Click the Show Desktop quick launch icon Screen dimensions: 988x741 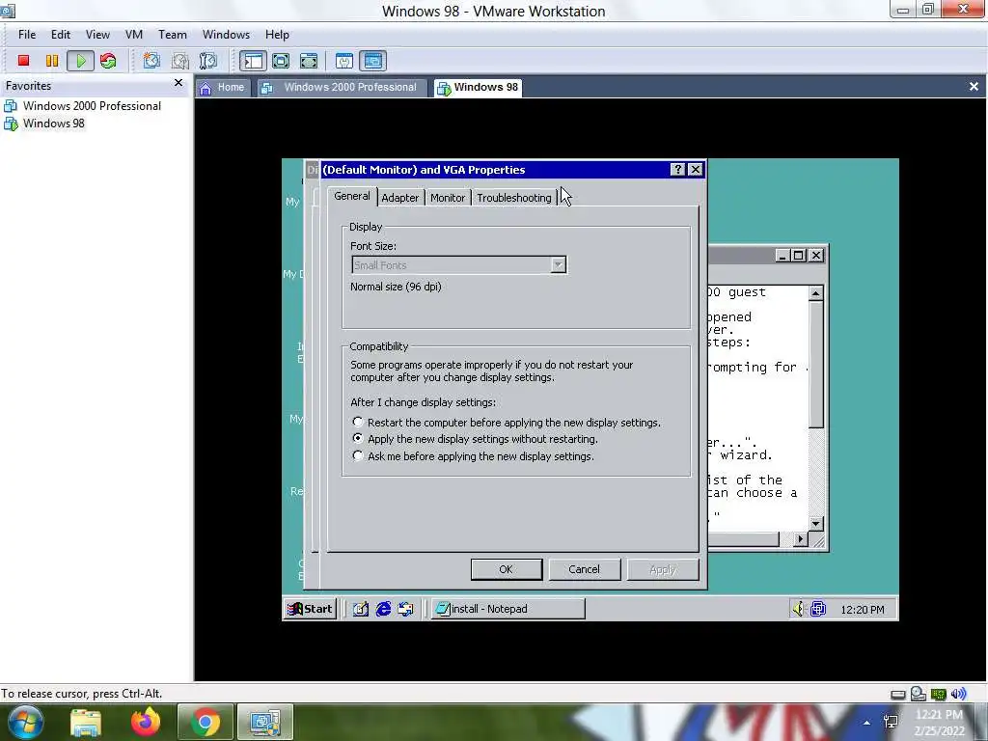361,609
